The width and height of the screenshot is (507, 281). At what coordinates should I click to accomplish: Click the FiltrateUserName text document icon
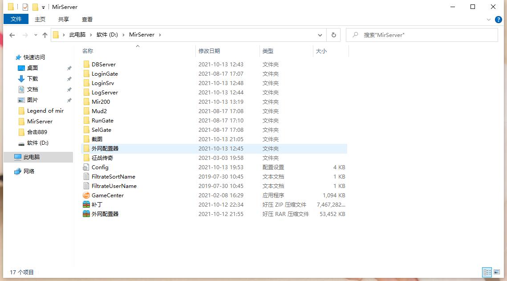coord(86,186)
